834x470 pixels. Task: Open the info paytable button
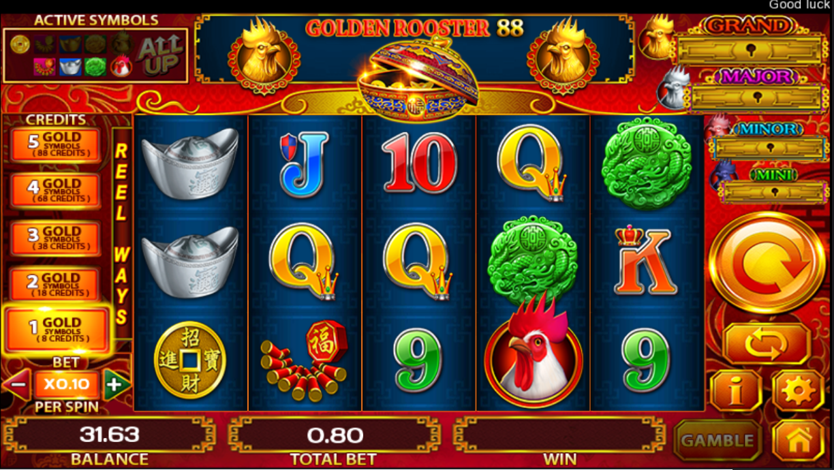(x=736, y=391)
